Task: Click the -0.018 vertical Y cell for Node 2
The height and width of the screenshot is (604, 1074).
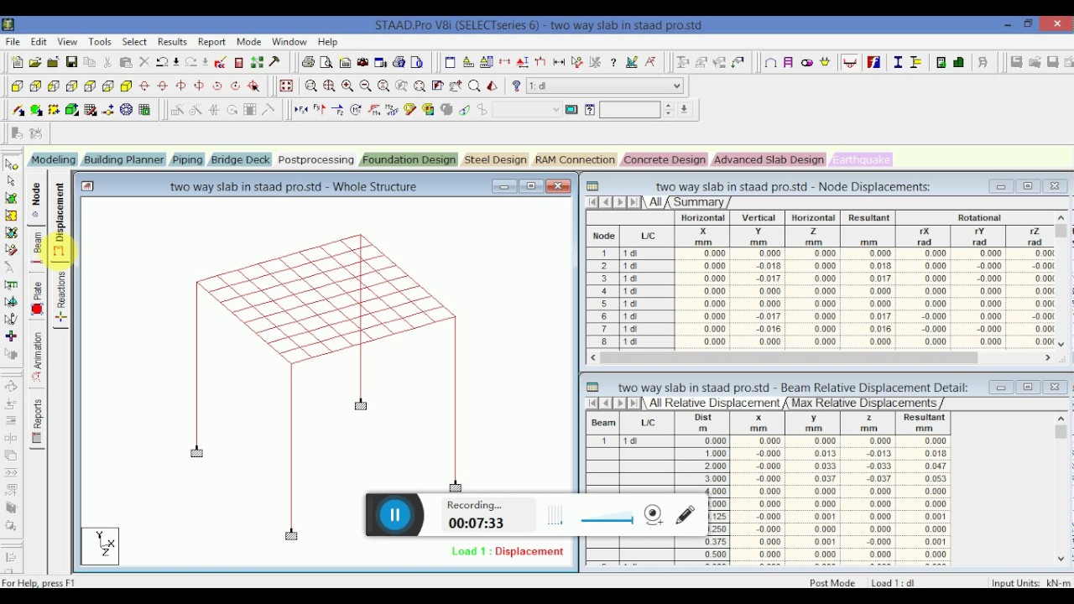Action: pos(758,266)
